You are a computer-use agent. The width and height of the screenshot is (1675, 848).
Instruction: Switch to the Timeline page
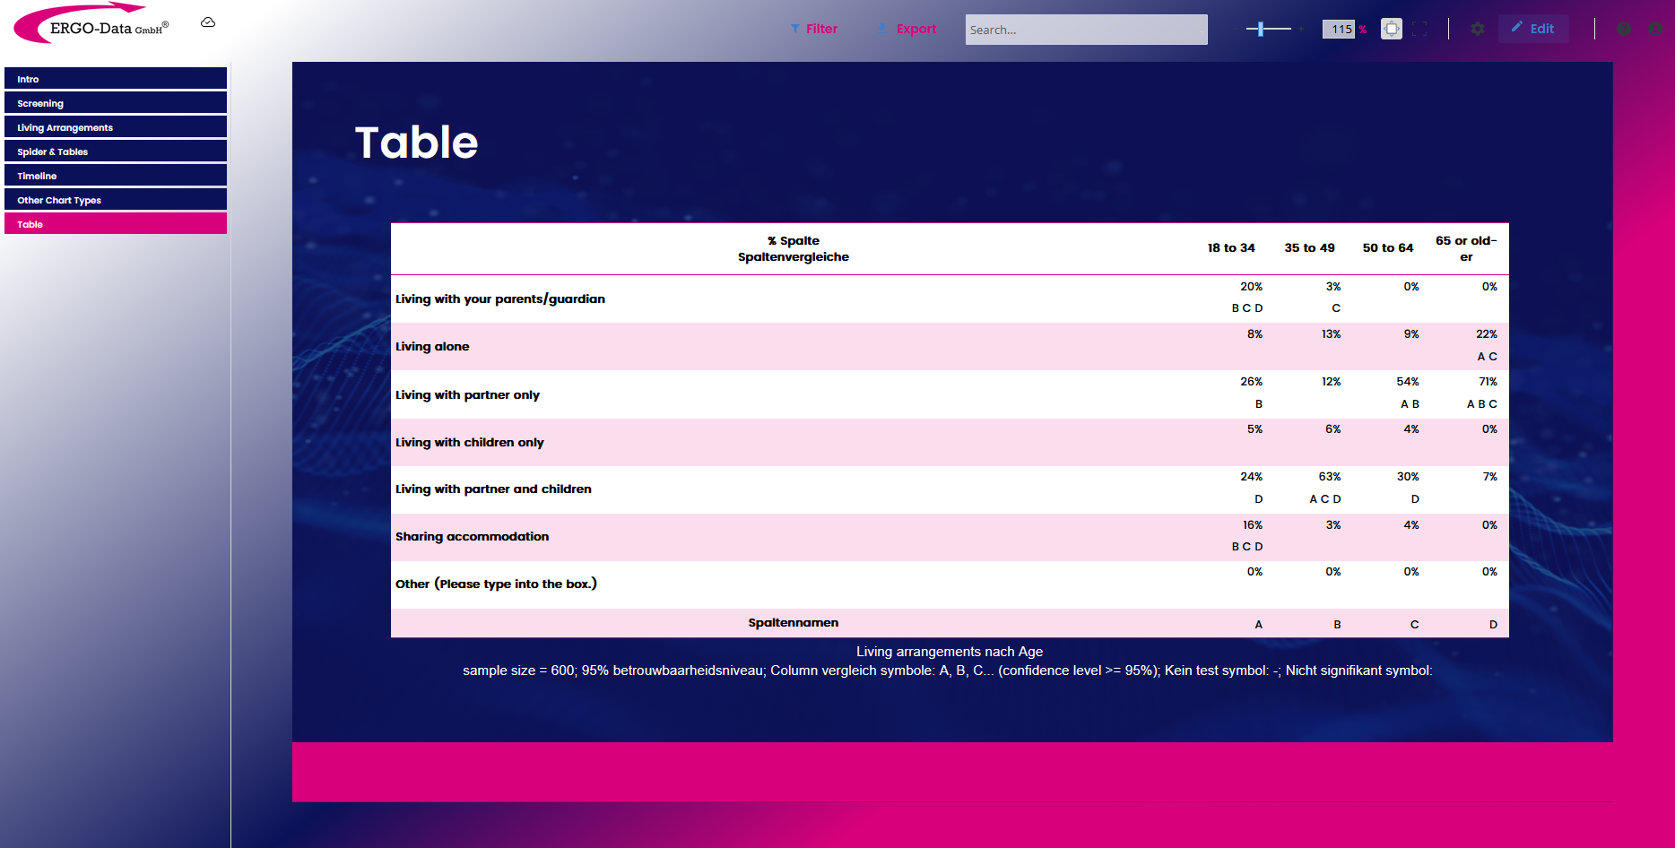[116, 176]
